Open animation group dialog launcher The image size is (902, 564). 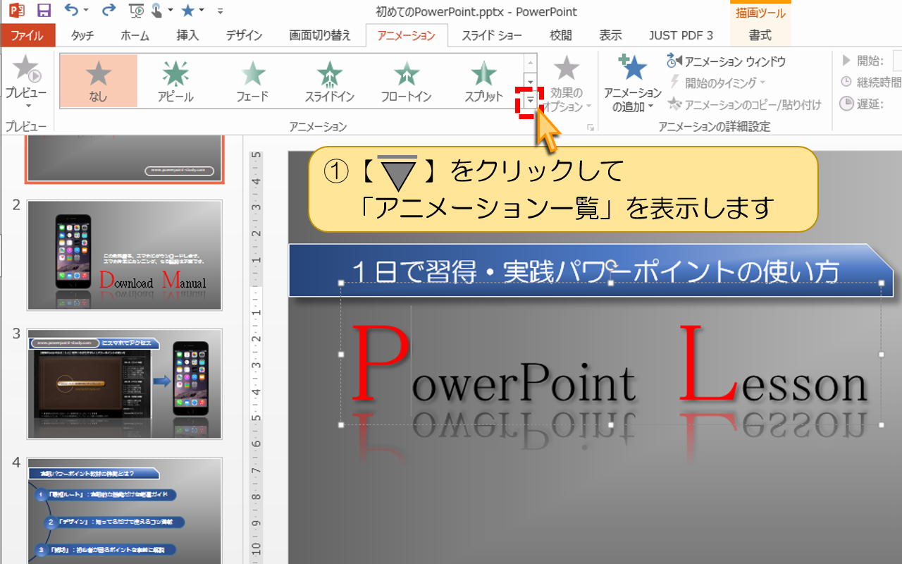(x=591, y=127)
